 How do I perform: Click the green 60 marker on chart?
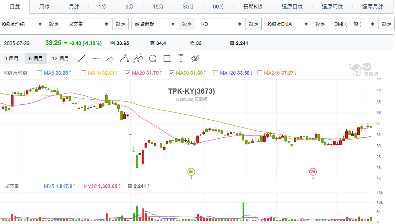[191, 172]
